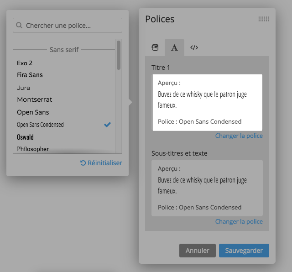Click the Polices panel title
The width and height of the screenshot is (292, 272).
(160, 19)
